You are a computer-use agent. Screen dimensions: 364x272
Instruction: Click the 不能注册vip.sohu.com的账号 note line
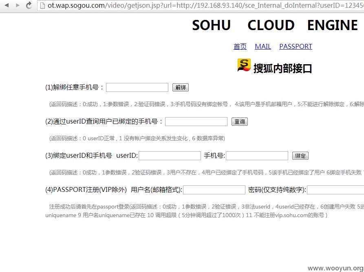point(289,215)
